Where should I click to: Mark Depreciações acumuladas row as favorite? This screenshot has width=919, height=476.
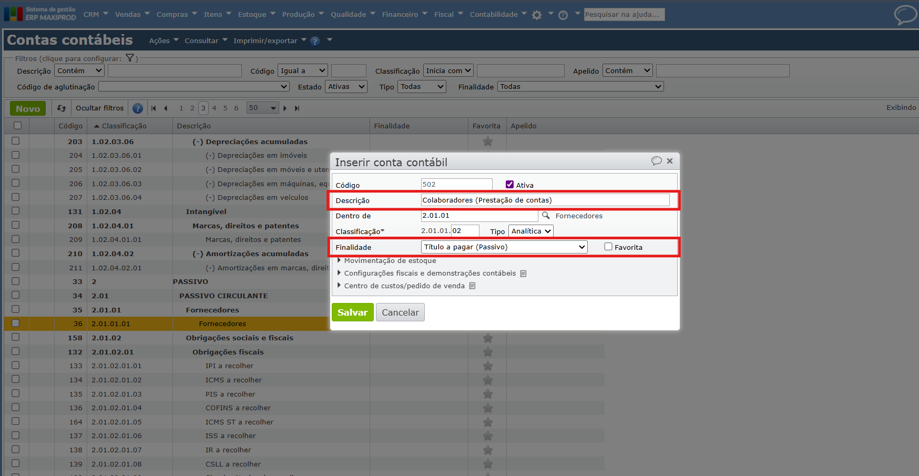[x=488, y=141]
